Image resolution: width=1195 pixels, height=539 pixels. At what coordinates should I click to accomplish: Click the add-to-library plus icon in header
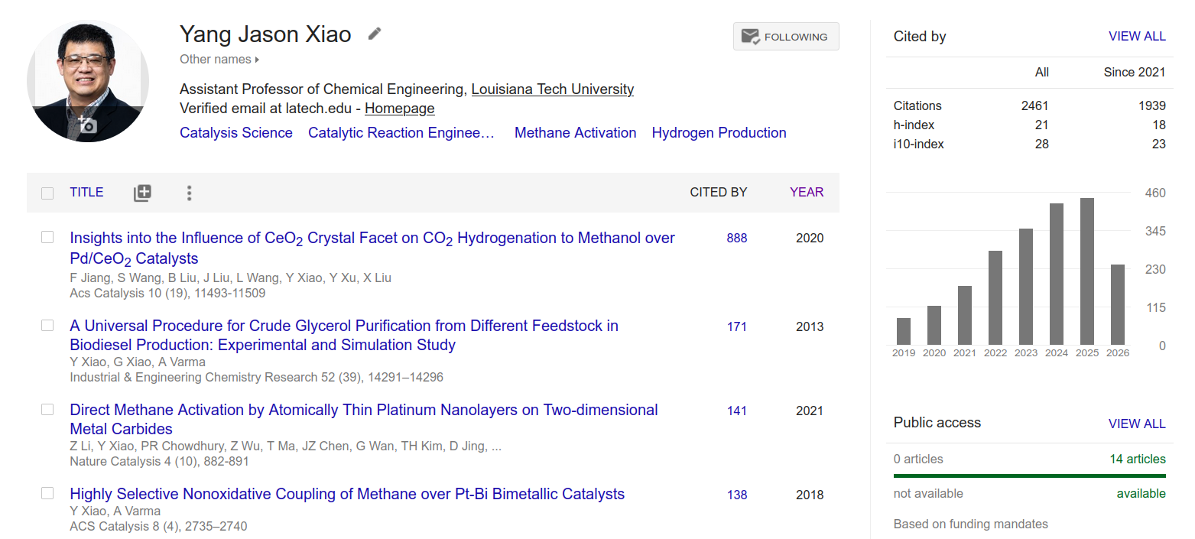(142, 193)
